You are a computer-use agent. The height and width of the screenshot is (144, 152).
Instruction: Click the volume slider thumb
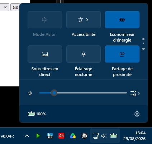point(54,93)
